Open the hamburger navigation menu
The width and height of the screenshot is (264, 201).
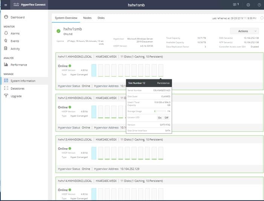6,5
